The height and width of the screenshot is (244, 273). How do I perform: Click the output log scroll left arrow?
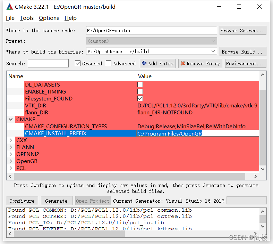(10, 234)
